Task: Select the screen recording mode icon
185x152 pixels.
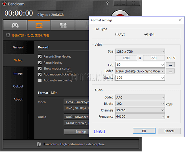Action: (x=39, y=25)
